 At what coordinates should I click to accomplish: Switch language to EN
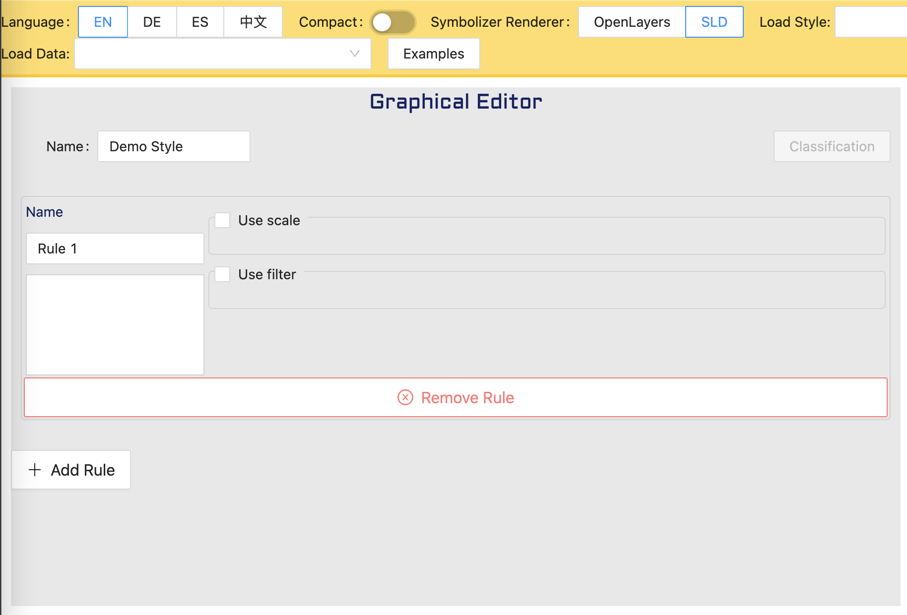point(103,22)
